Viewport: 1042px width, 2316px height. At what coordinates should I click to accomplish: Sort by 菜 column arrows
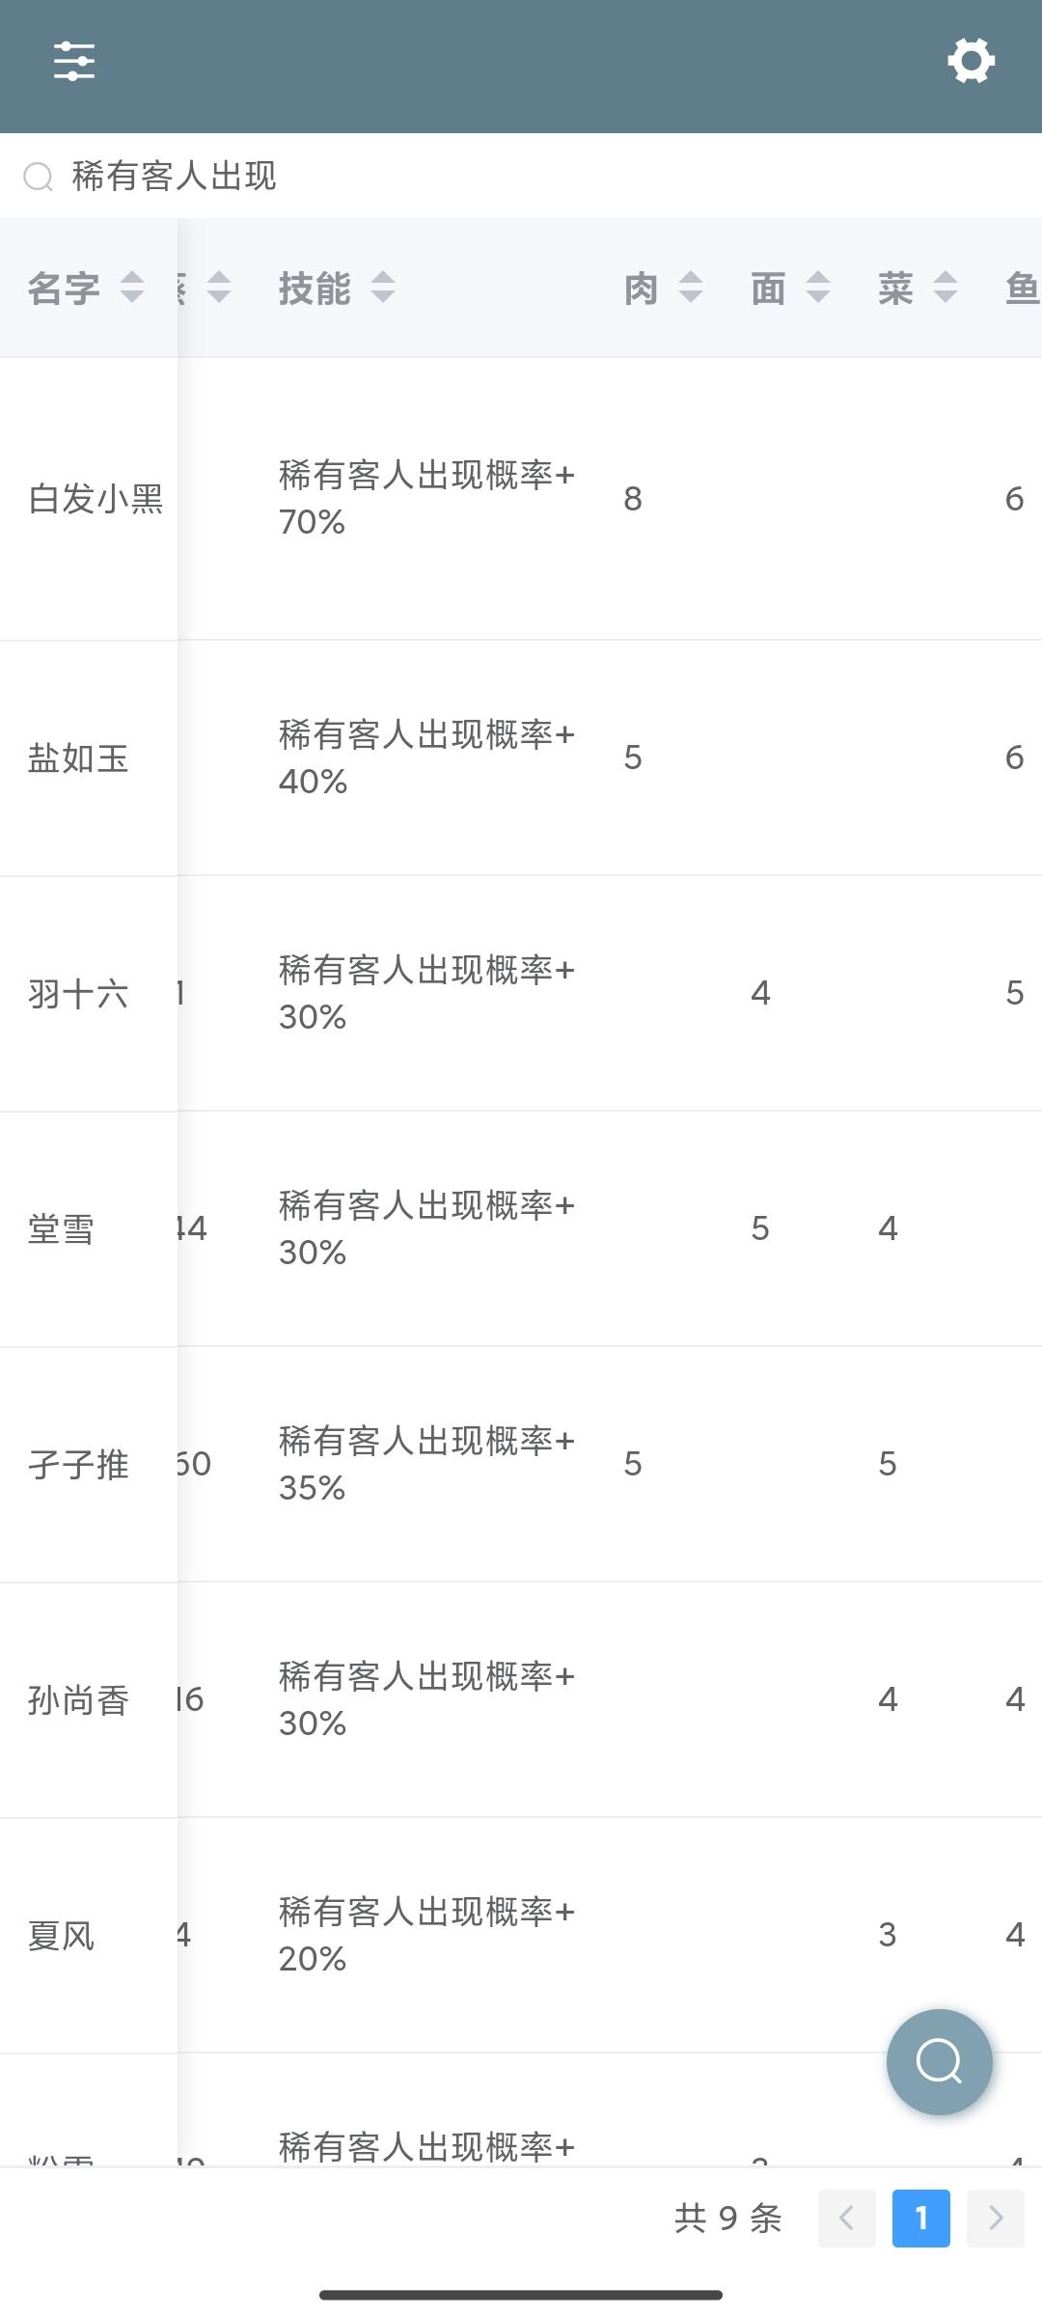(x=946, y=288)
